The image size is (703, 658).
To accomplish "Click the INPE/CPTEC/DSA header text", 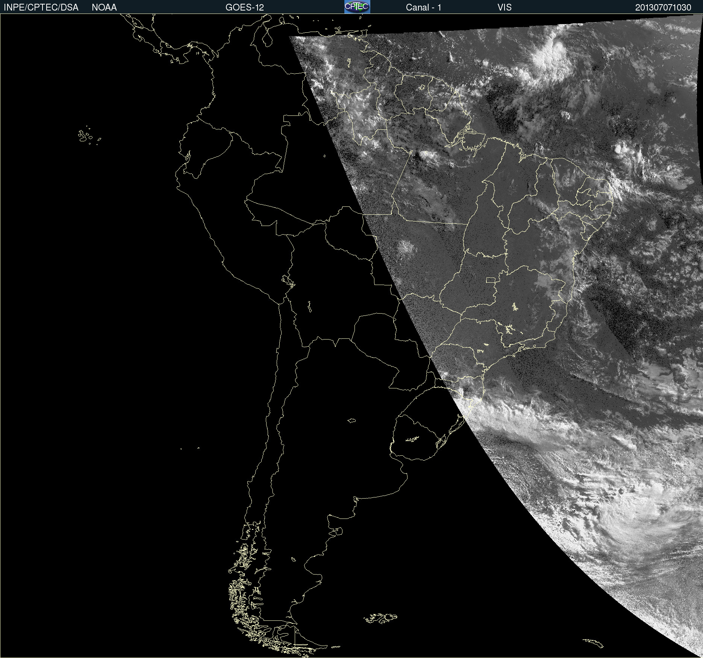I will (41, 8).
